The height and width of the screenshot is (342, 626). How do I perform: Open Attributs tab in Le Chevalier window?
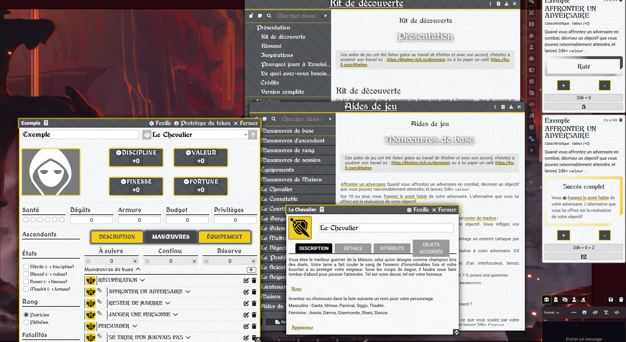tap(392, 248)
